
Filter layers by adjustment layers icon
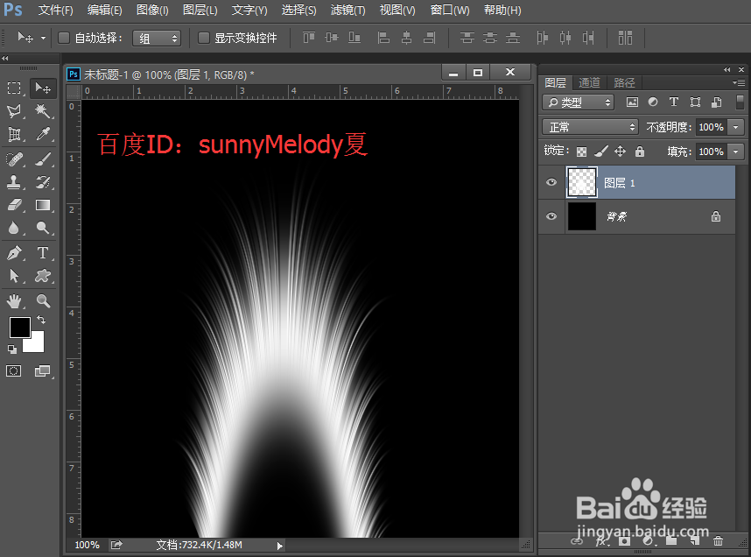[x=653, y=102]
